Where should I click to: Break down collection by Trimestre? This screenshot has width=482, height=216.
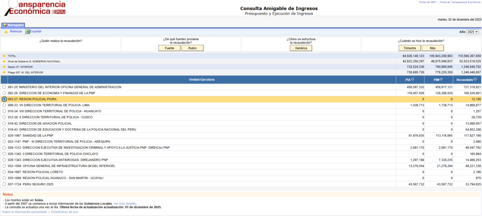(x=409, y=48)
